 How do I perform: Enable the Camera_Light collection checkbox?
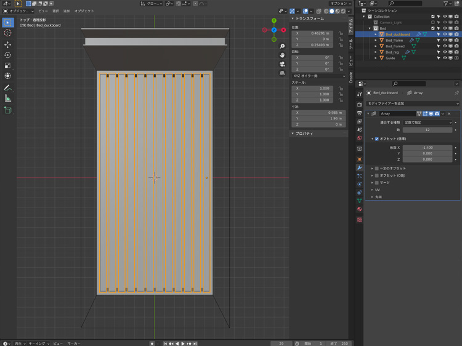(433, 22)
